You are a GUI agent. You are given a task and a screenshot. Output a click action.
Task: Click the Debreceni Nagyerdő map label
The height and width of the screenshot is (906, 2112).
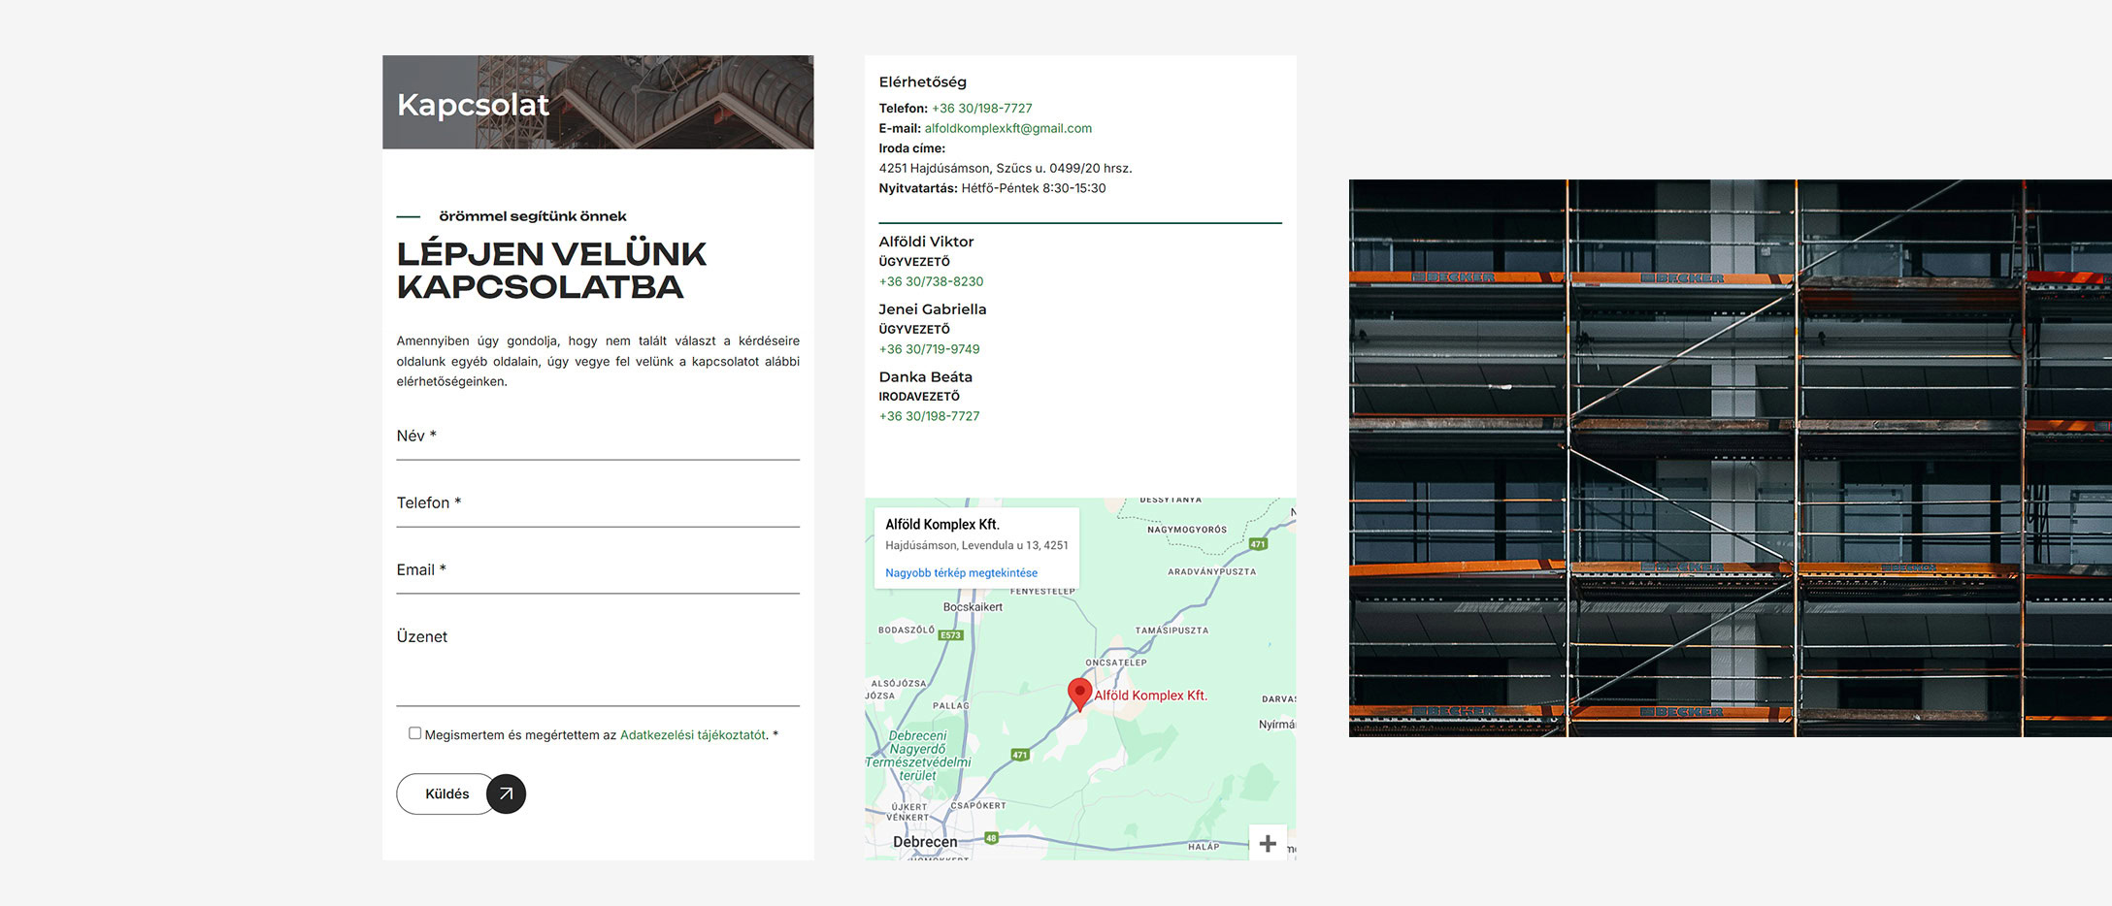click(x=917, y=756)
